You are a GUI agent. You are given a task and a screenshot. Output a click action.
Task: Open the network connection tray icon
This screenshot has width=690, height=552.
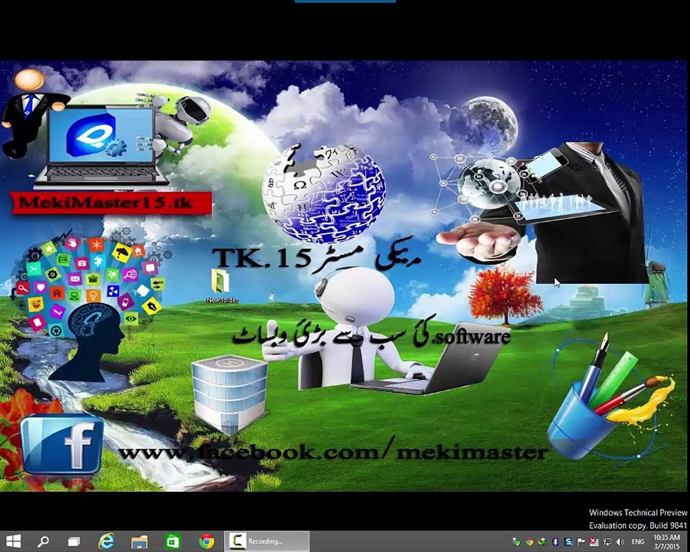click(607, 542)
